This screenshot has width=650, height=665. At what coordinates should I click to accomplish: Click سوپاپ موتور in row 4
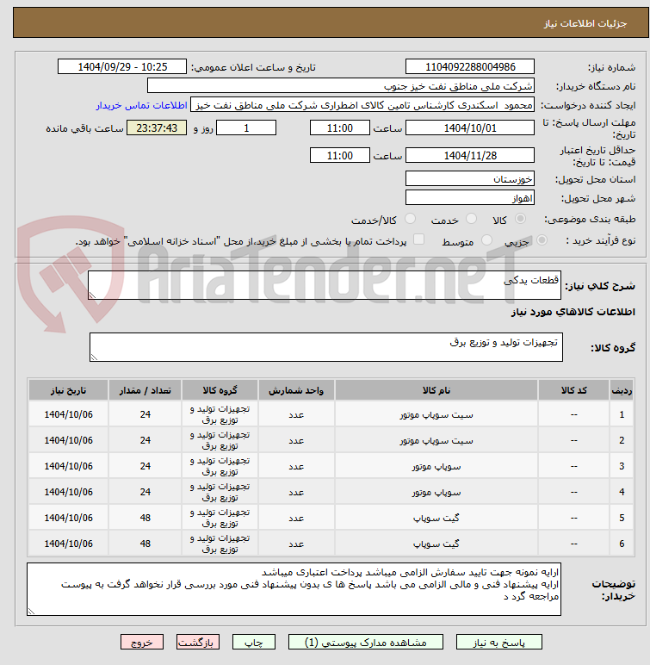(x=436, y=493)
